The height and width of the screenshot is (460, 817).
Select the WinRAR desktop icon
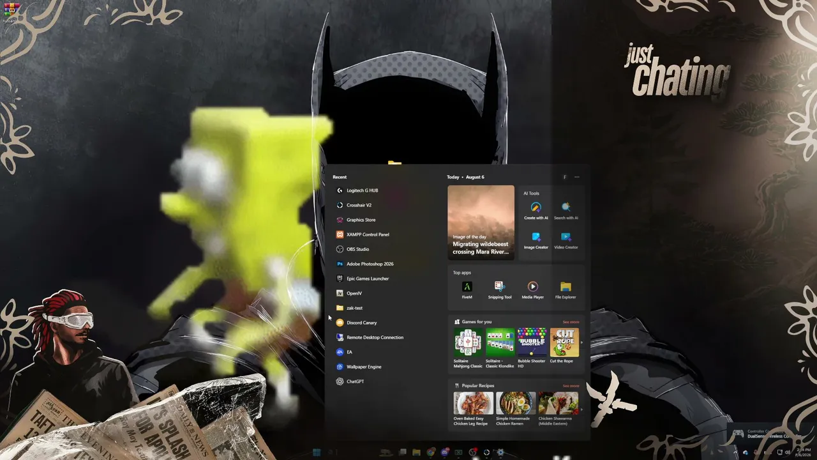point(11,13)
